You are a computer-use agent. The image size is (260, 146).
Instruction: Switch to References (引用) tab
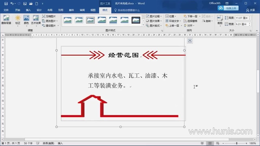click(x=61, y=10)
